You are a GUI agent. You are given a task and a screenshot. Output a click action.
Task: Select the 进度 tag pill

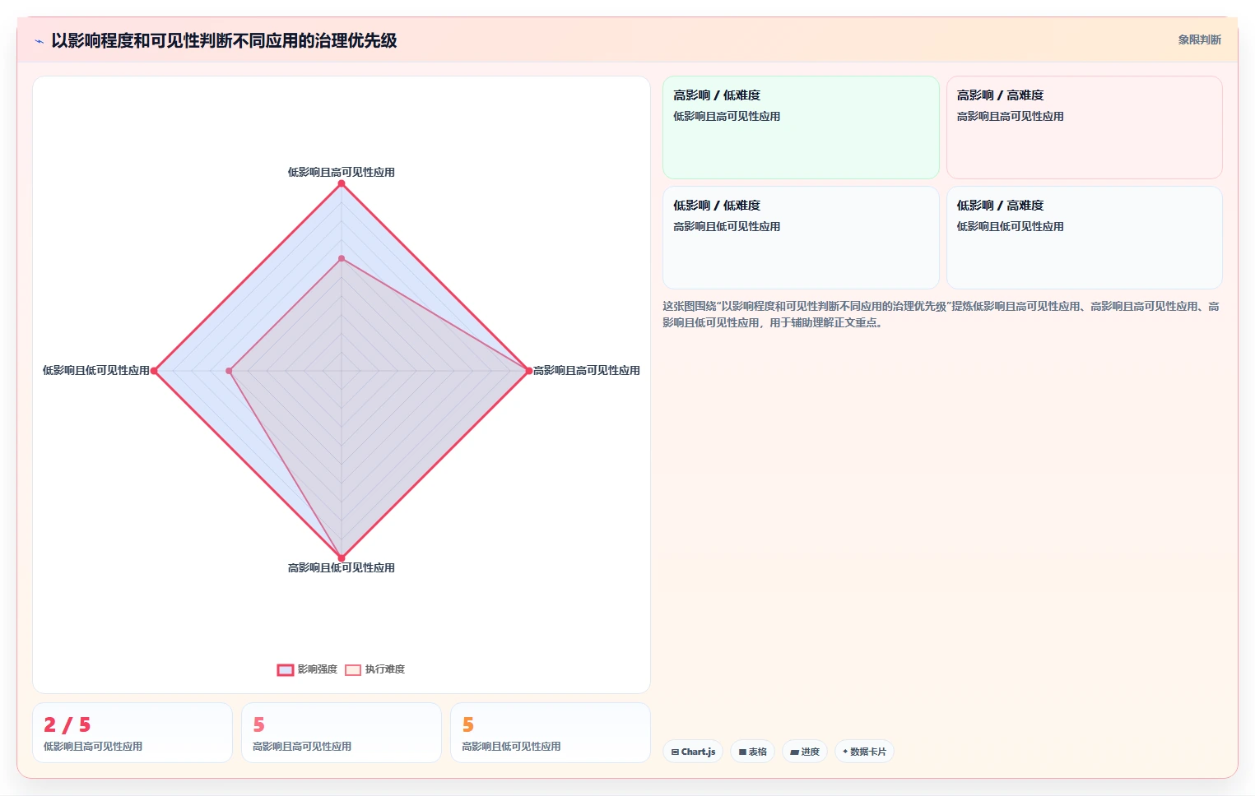pos(804,752)
